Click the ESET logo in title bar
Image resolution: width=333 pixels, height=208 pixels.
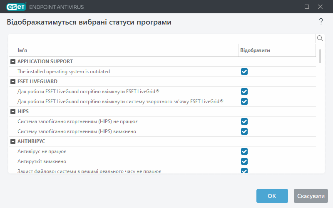(x=15, y=7)
